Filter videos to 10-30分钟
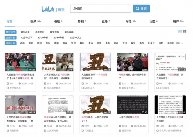 click(43, 37)
